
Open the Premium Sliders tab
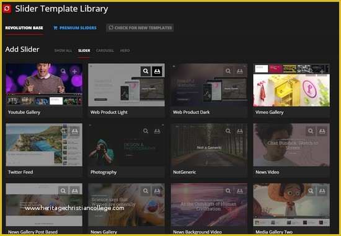pos(75,28)
